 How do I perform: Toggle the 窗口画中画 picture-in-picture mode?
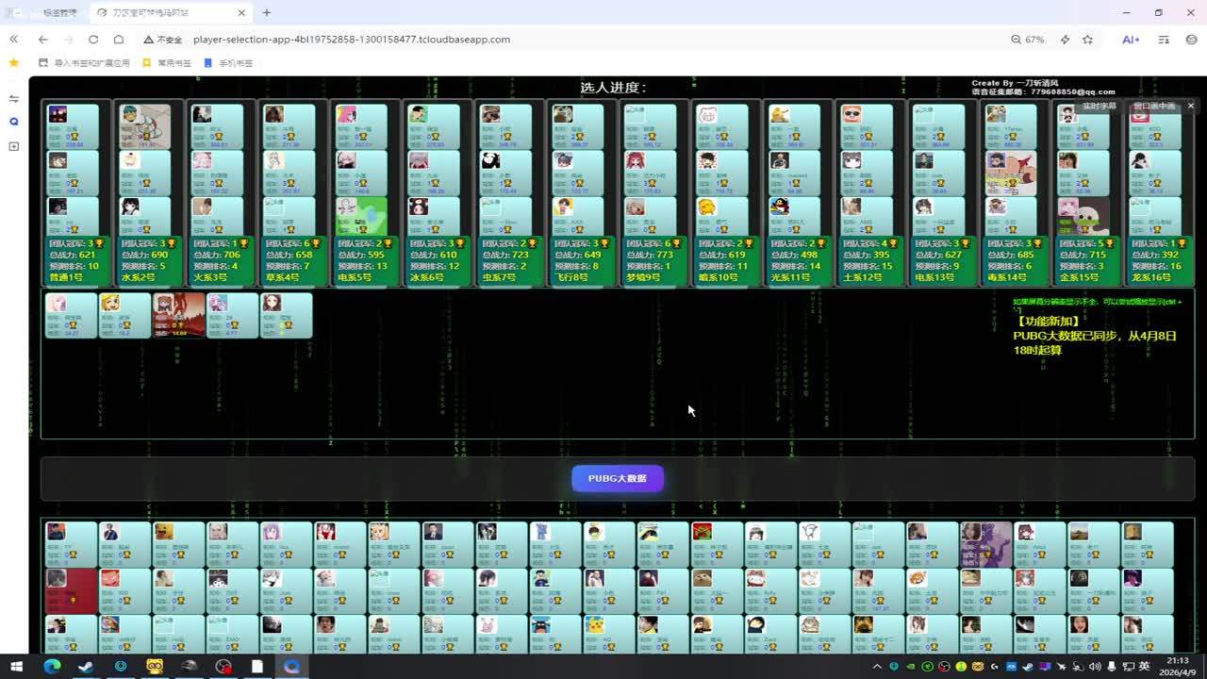(1154, 106)
